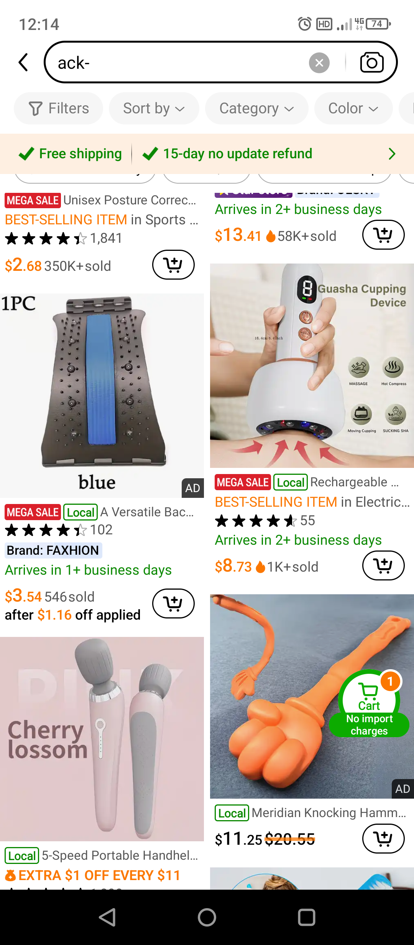The image size is (414, 945).
Task: Expand the Color dropdown
Action: click(x=353, y=108)
